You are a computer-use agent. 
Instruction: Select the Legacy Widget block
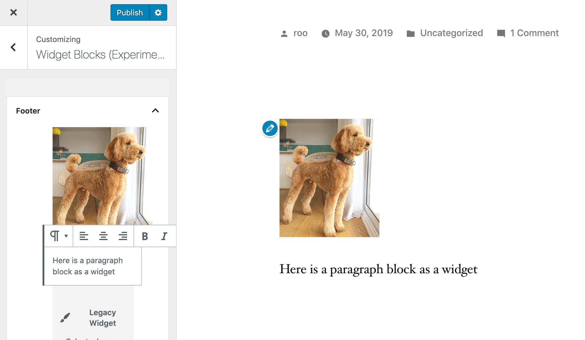(x=103, y=318)
